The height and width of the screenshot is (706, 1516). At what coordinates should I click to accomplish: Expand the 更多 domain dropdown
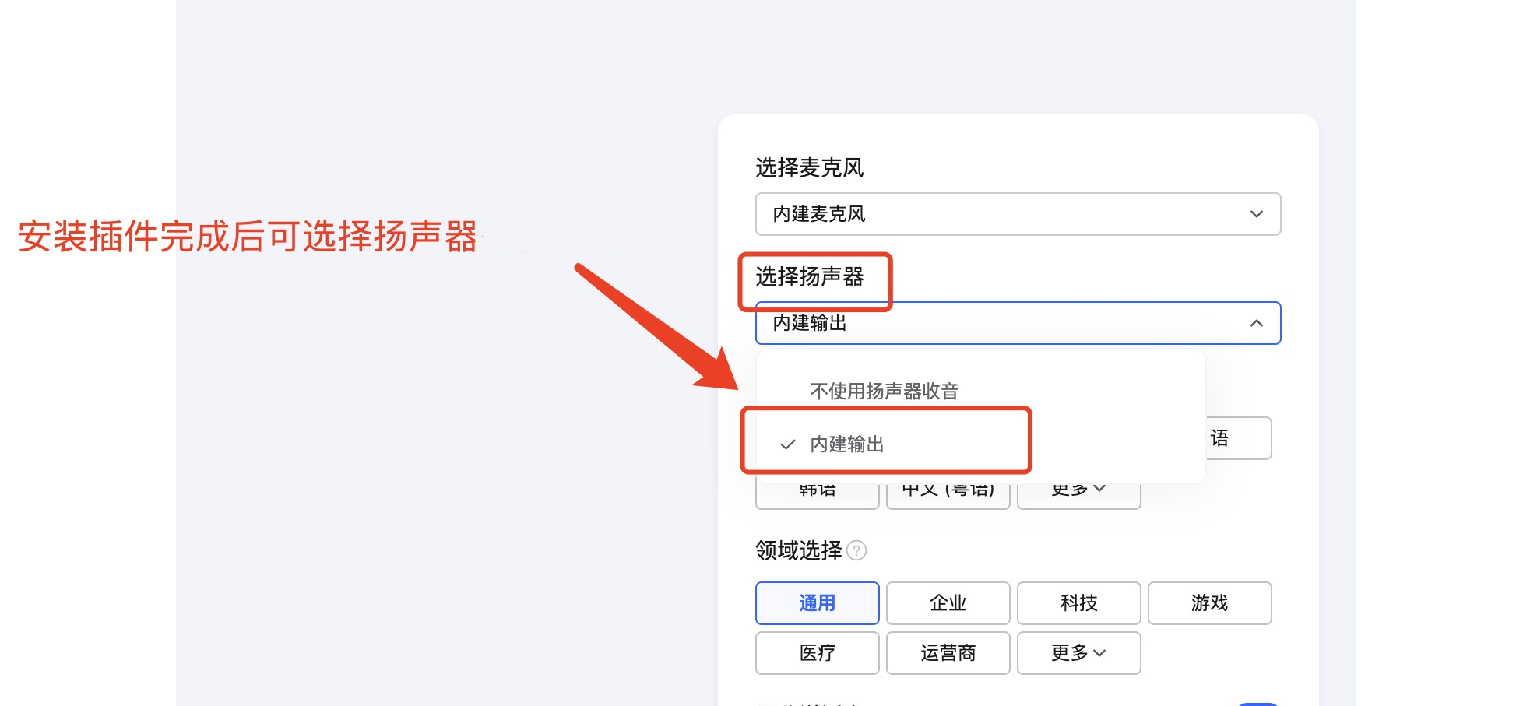(1078, 653)
